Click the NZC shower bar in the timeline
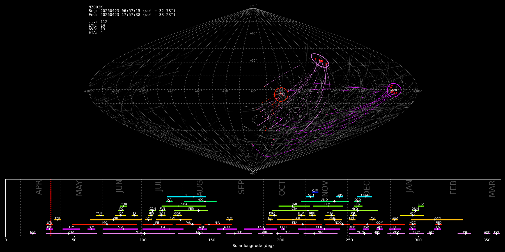 (x=139, y=234)
